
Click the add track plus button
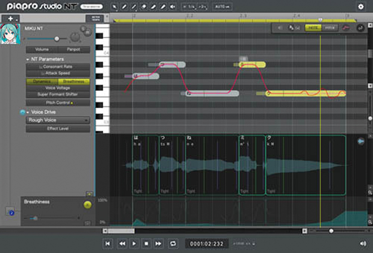pos(10,18)
